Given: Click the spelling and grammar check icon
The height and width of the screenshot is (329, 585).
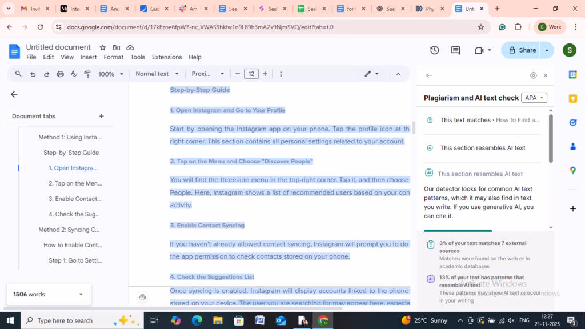Looking at the screenshot, I should (x=74, y=74).
